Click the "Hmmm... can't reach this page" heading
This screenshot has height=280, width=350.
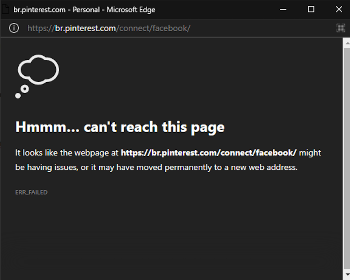[120, 127]
